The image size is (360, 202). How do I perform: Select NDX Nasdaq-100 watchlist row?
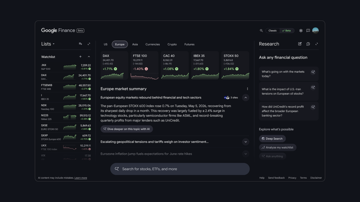point(66,107)
